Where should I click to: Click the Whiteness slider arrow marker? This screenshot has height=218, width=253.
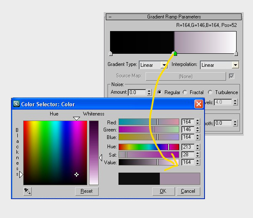100,158
